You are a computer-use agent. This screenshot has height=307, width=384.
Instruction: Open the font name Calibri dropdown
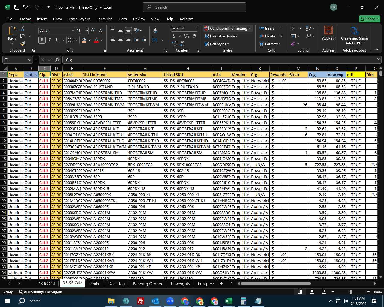pyautogui.click(x=73, y=31)
